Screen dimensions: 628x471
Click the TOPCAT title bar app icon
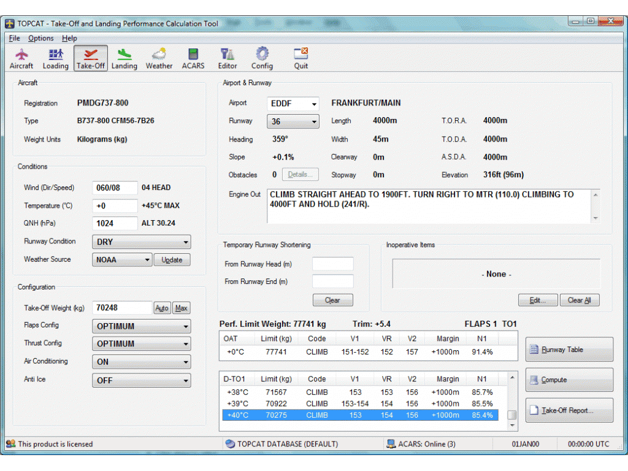pos(10,24)
